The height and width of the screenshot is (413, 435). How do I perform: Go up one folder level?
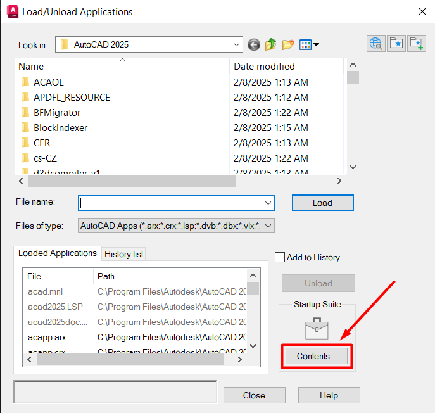(271, 44)
